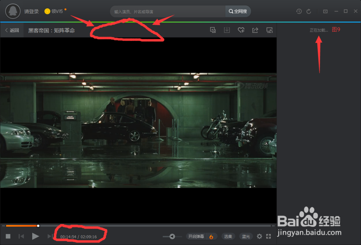This screenshot has height=245, width=361.
Task: Click the refresh icon in title bar
Action: [x=309, y=11]
